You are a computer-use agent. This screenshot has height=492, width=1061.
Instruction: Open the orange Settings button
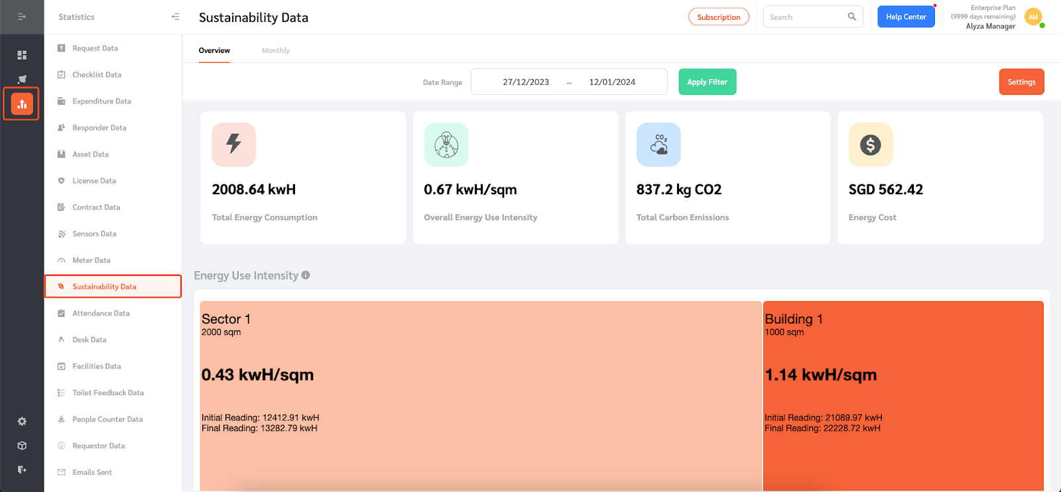1021,82
